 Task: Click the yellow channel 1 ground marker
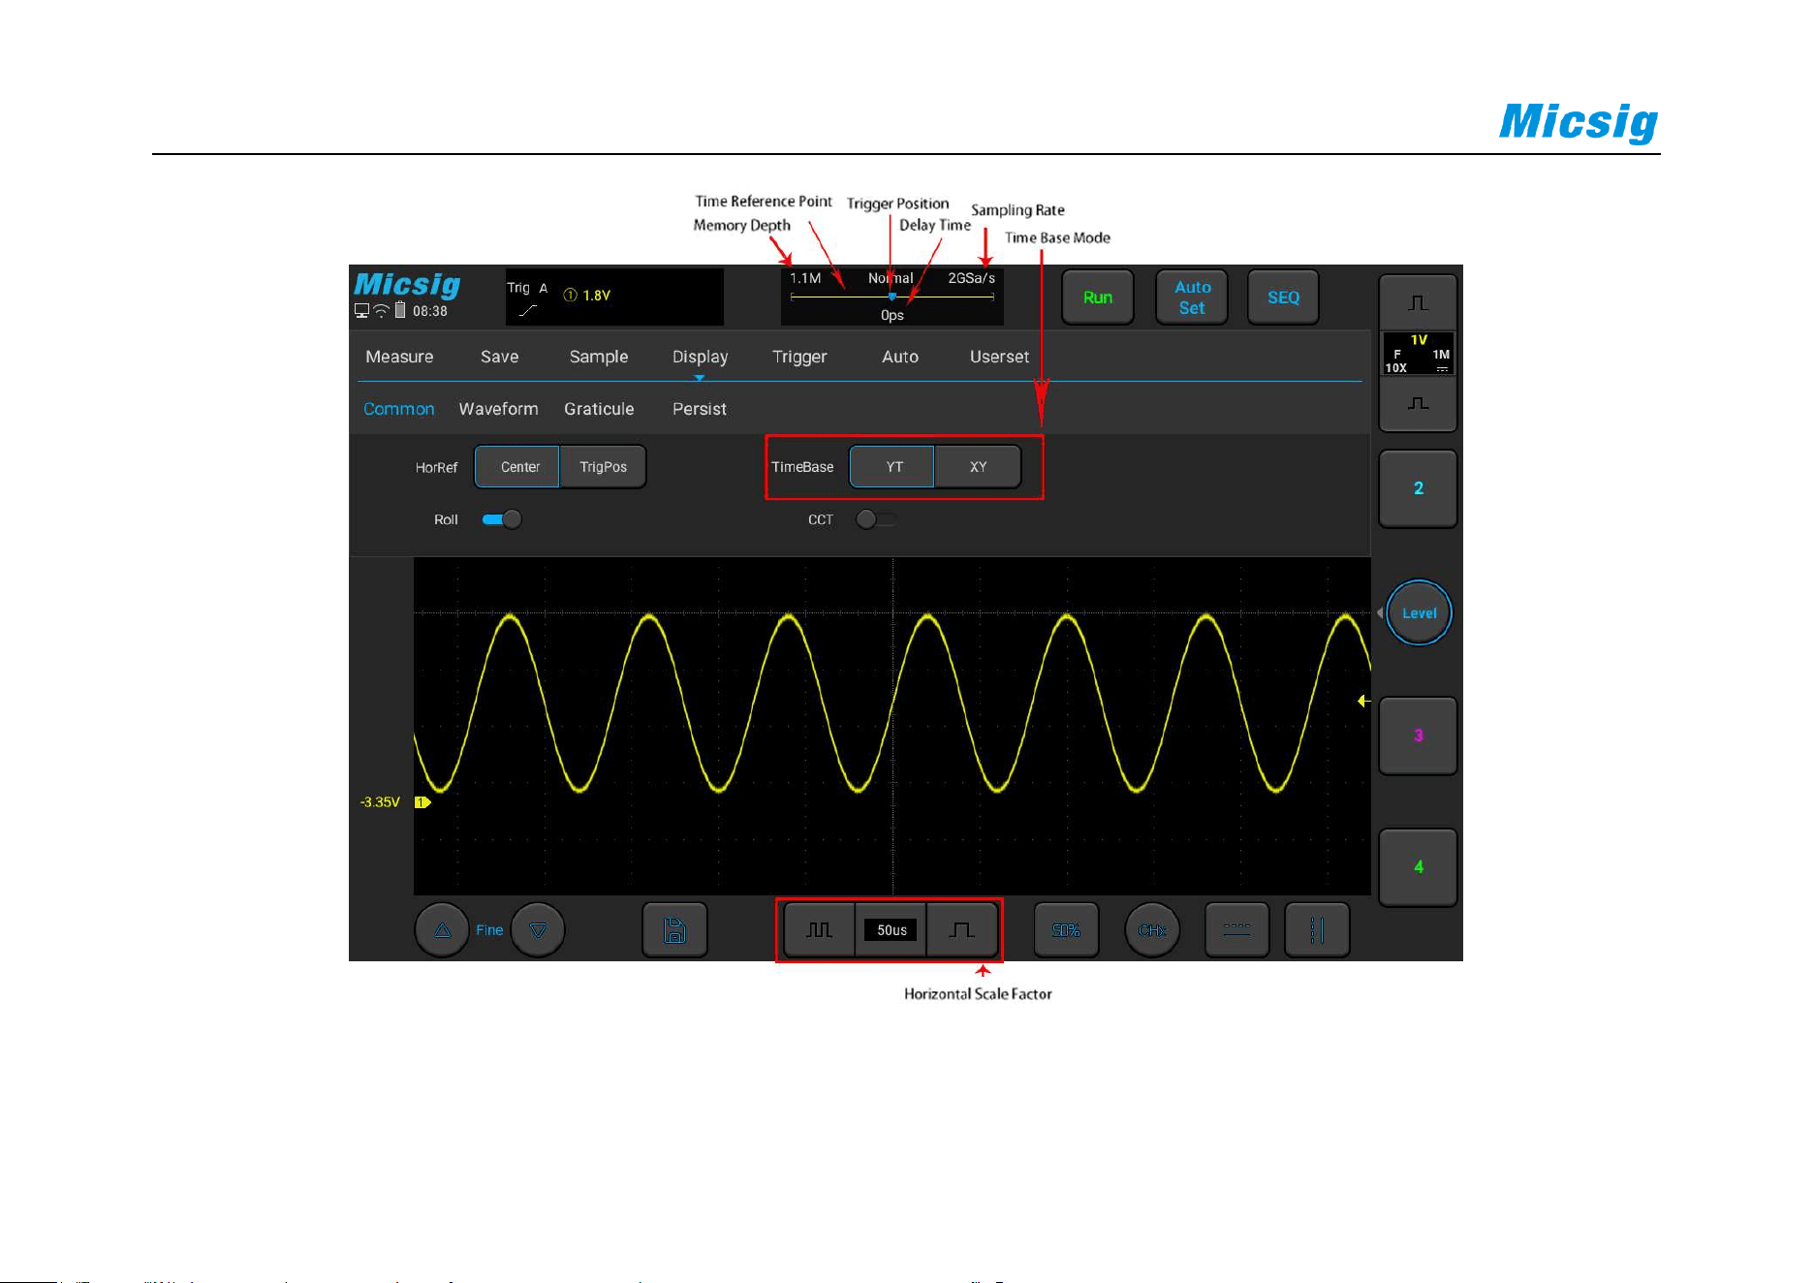click(x=422, y=802)
